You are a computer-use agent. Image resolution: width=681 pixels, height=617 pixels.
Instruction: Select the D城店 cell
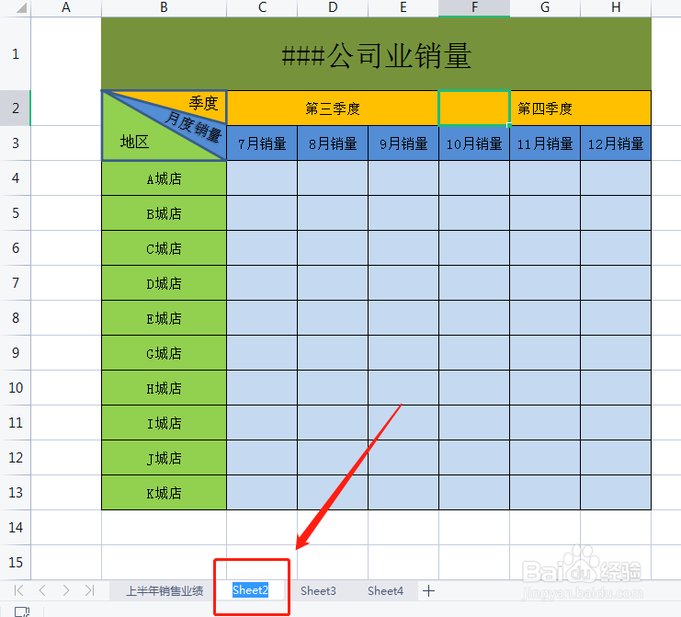pos(164,283)
